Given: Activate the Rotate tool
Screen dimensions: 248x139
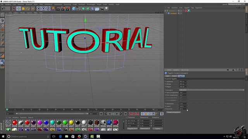Looking at the screenshot, I should [28, 8].
